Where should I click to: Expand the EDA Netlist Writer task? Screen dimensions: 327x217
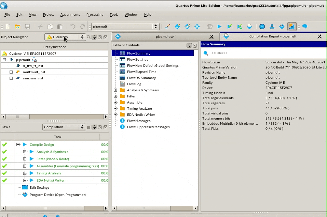tap(25, 181)
